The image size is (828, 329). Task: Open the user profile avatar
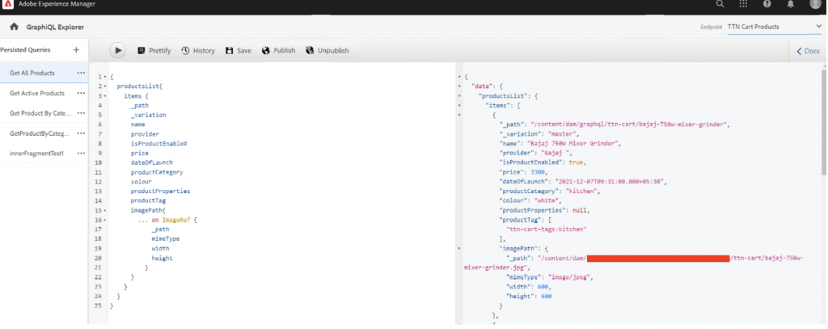click(816, 4)
